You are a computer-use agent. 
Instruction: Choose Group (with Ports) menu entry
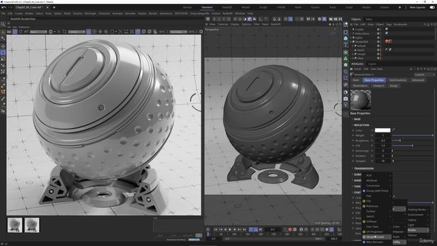pos(376,191)
